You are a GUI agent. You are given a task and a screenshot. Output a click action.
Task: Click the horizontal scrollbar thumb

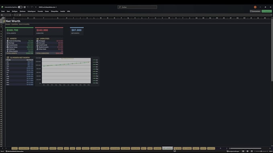point(245,148)
